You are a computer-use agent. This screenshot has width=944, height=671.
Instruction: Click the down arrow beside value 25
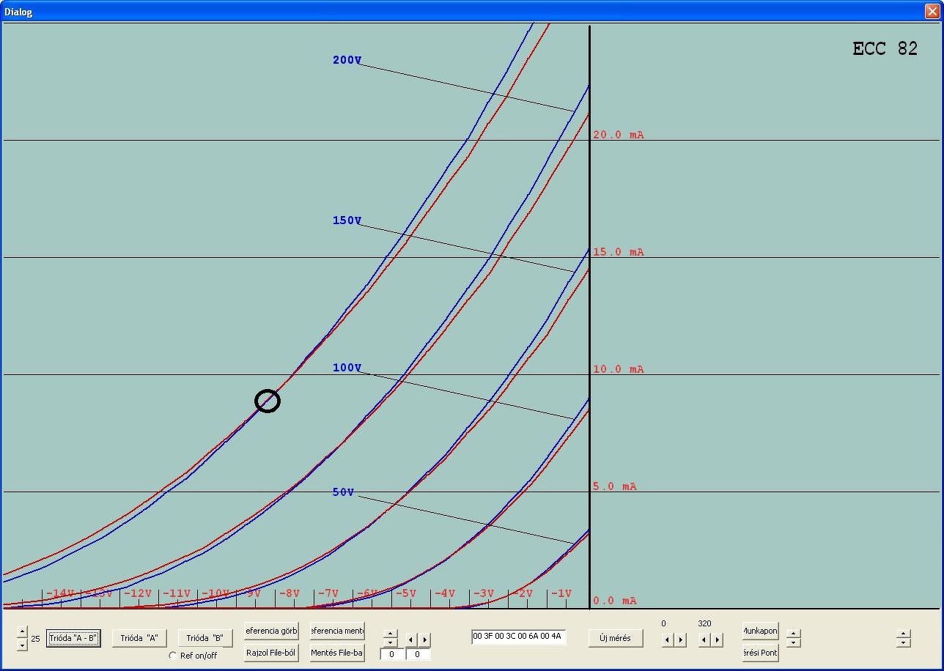click(x=22, y=645)
